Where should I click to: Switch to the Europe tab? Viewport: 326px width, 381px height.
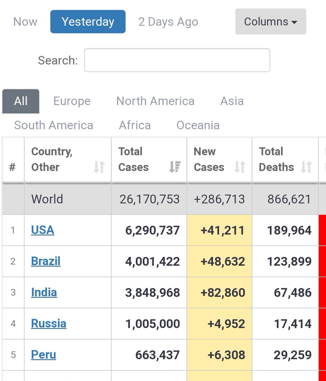tap(72, 101)
